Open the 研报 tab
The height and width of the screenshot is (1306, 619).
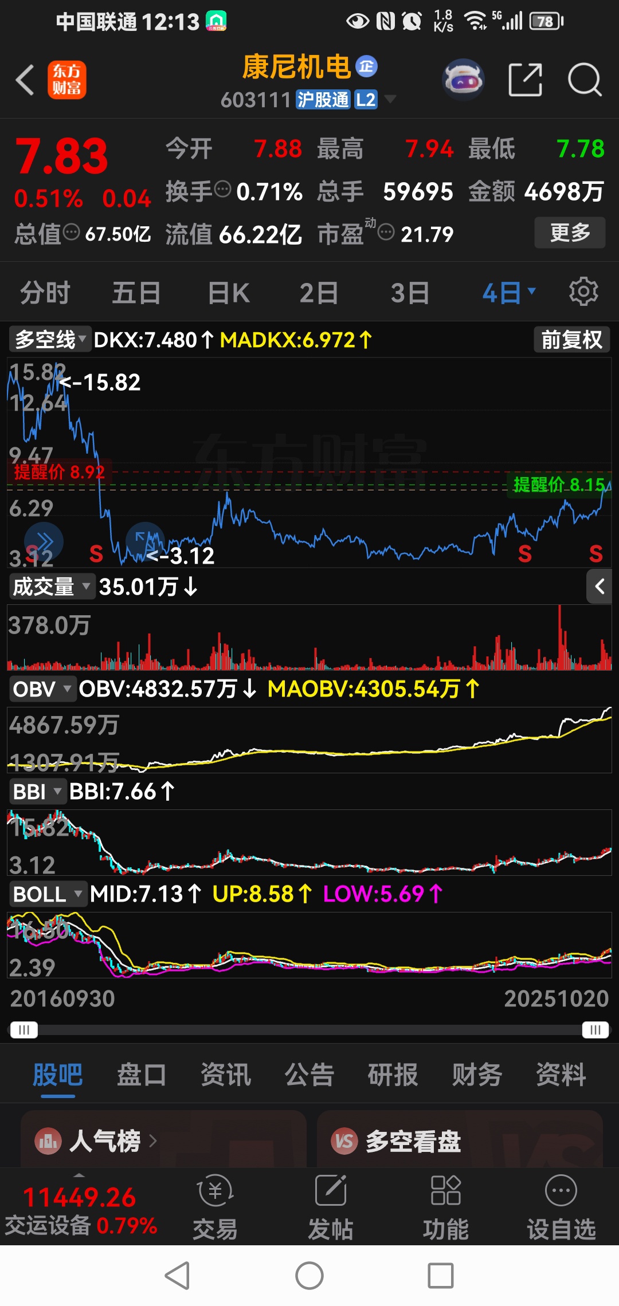tap(393, 1075)
